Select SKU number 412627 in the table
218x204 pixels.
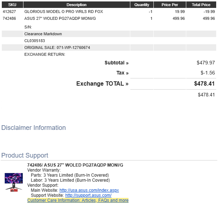(x=9, y=12)
